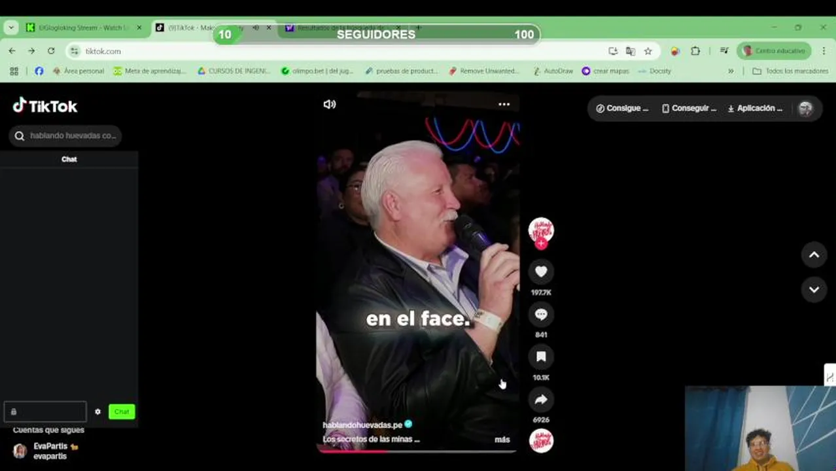Open media control icon in Chrome toolbar
Image resolution: width=836 pixels, height=471 pixels.
click(724, 51)
